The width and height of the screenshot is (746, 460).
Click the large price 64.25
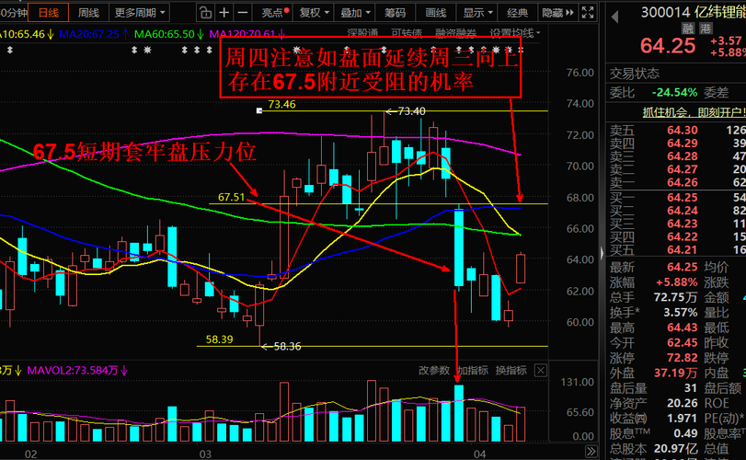[x=668, y=46]
